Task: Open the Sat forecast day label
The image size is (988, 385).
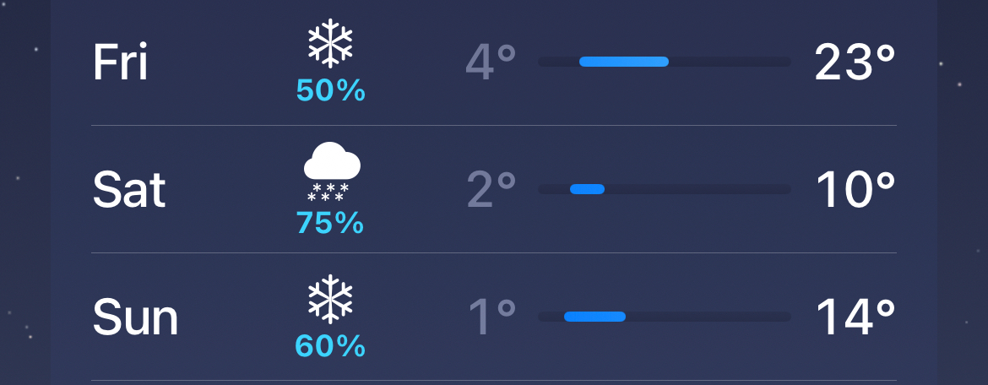Action: pos(128,190)
